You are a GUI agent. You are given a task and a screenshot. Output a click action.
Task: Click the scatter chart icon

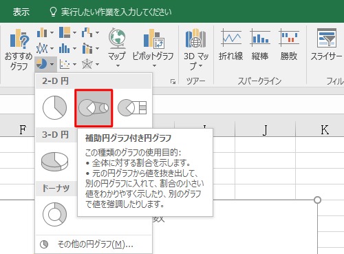pyautogui.click(x=65, y=64)
